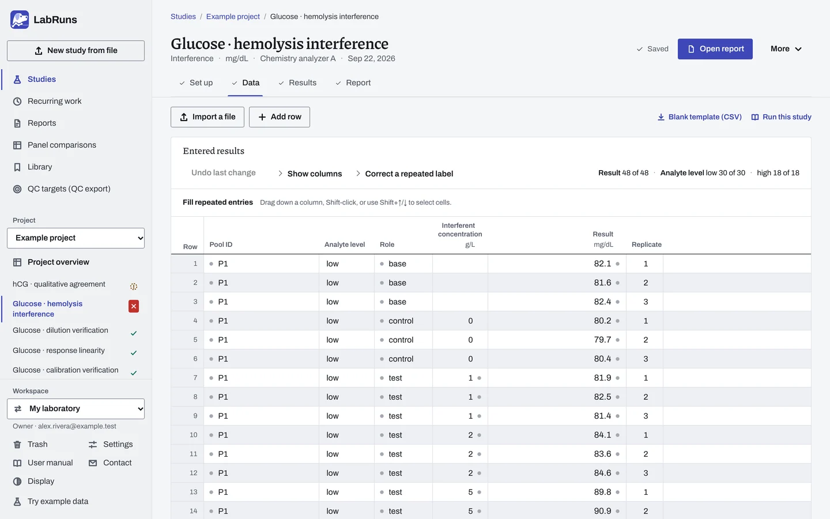This screenshot has width=830, height=519.
Task: Open Studies breadcrumb link
Action: coord(183,17)
